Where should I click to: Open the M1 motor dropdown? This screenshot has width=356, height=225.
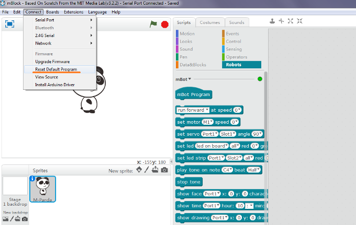(207, 122)
